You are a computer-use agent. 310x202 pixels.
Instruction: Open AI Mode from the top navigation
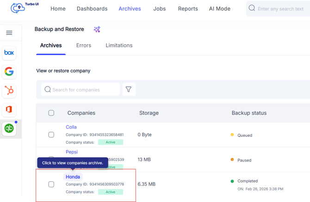coord(220,9)
